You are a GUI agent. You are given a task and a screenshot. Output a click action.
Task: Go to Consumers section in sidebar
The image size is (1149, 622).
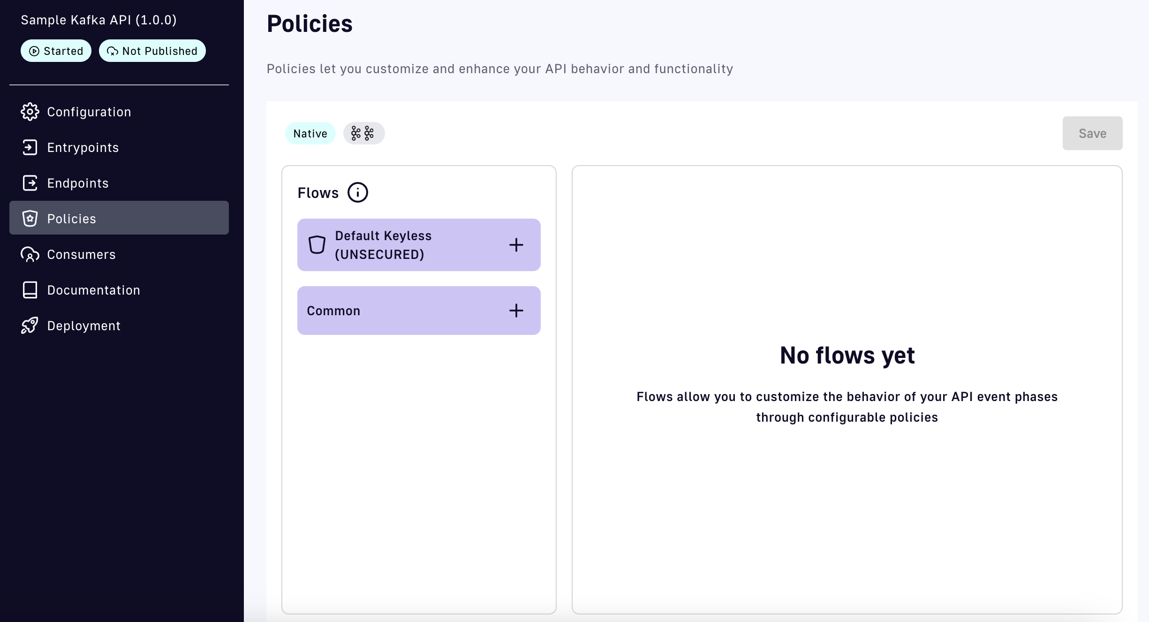click(81, 254)
